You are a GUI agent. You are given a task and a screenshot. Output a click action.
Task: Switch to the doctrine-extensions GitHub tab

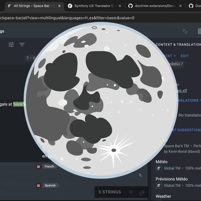[155, 6]
